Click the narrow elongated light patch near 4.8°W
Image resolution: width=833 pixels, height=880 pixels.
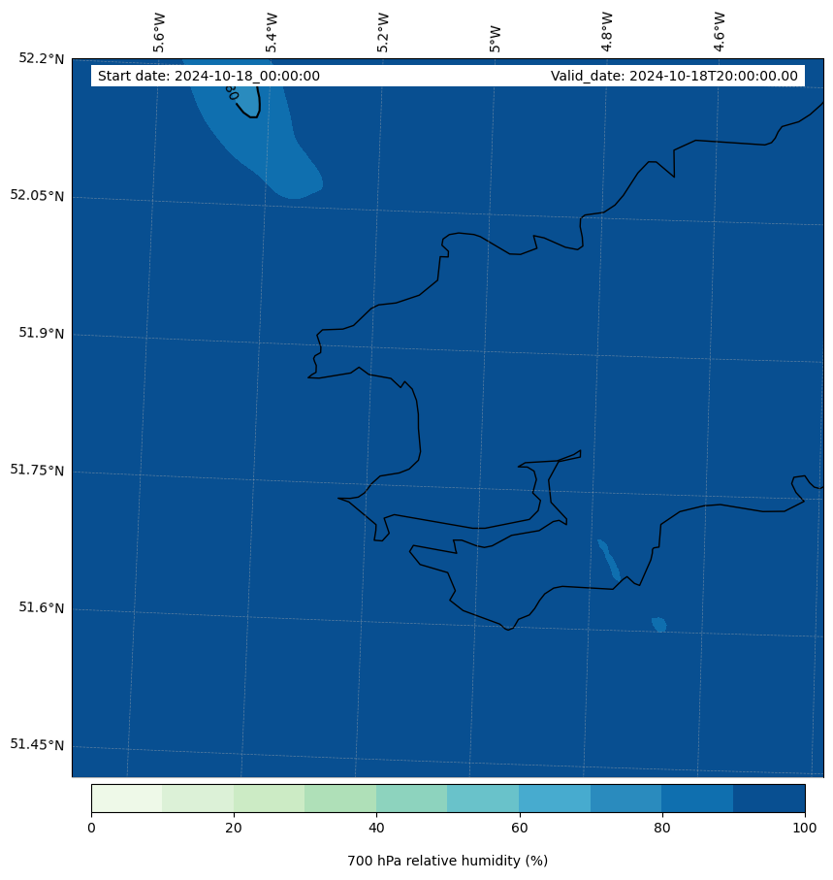point(609,560)
